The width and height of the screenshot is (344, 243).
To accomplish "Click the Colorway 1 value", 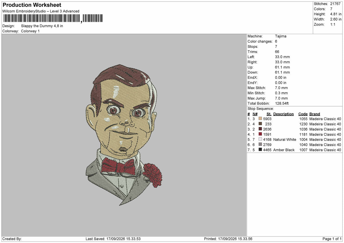I will 30,31.
